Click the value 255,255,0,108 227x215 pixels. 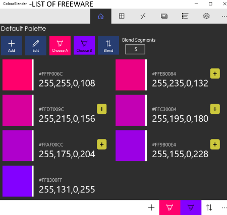pyautogui.click(x=67, y=83)
